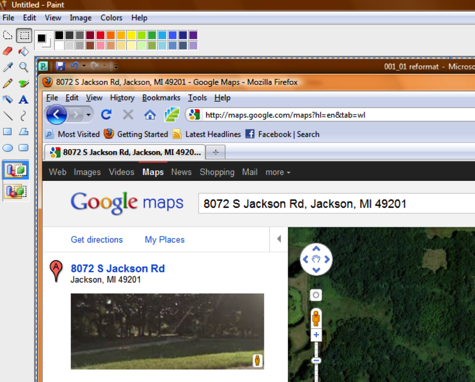Toggle opaque selection mode in Paint
Screen dimensions: 475x382
click(16, 170)
